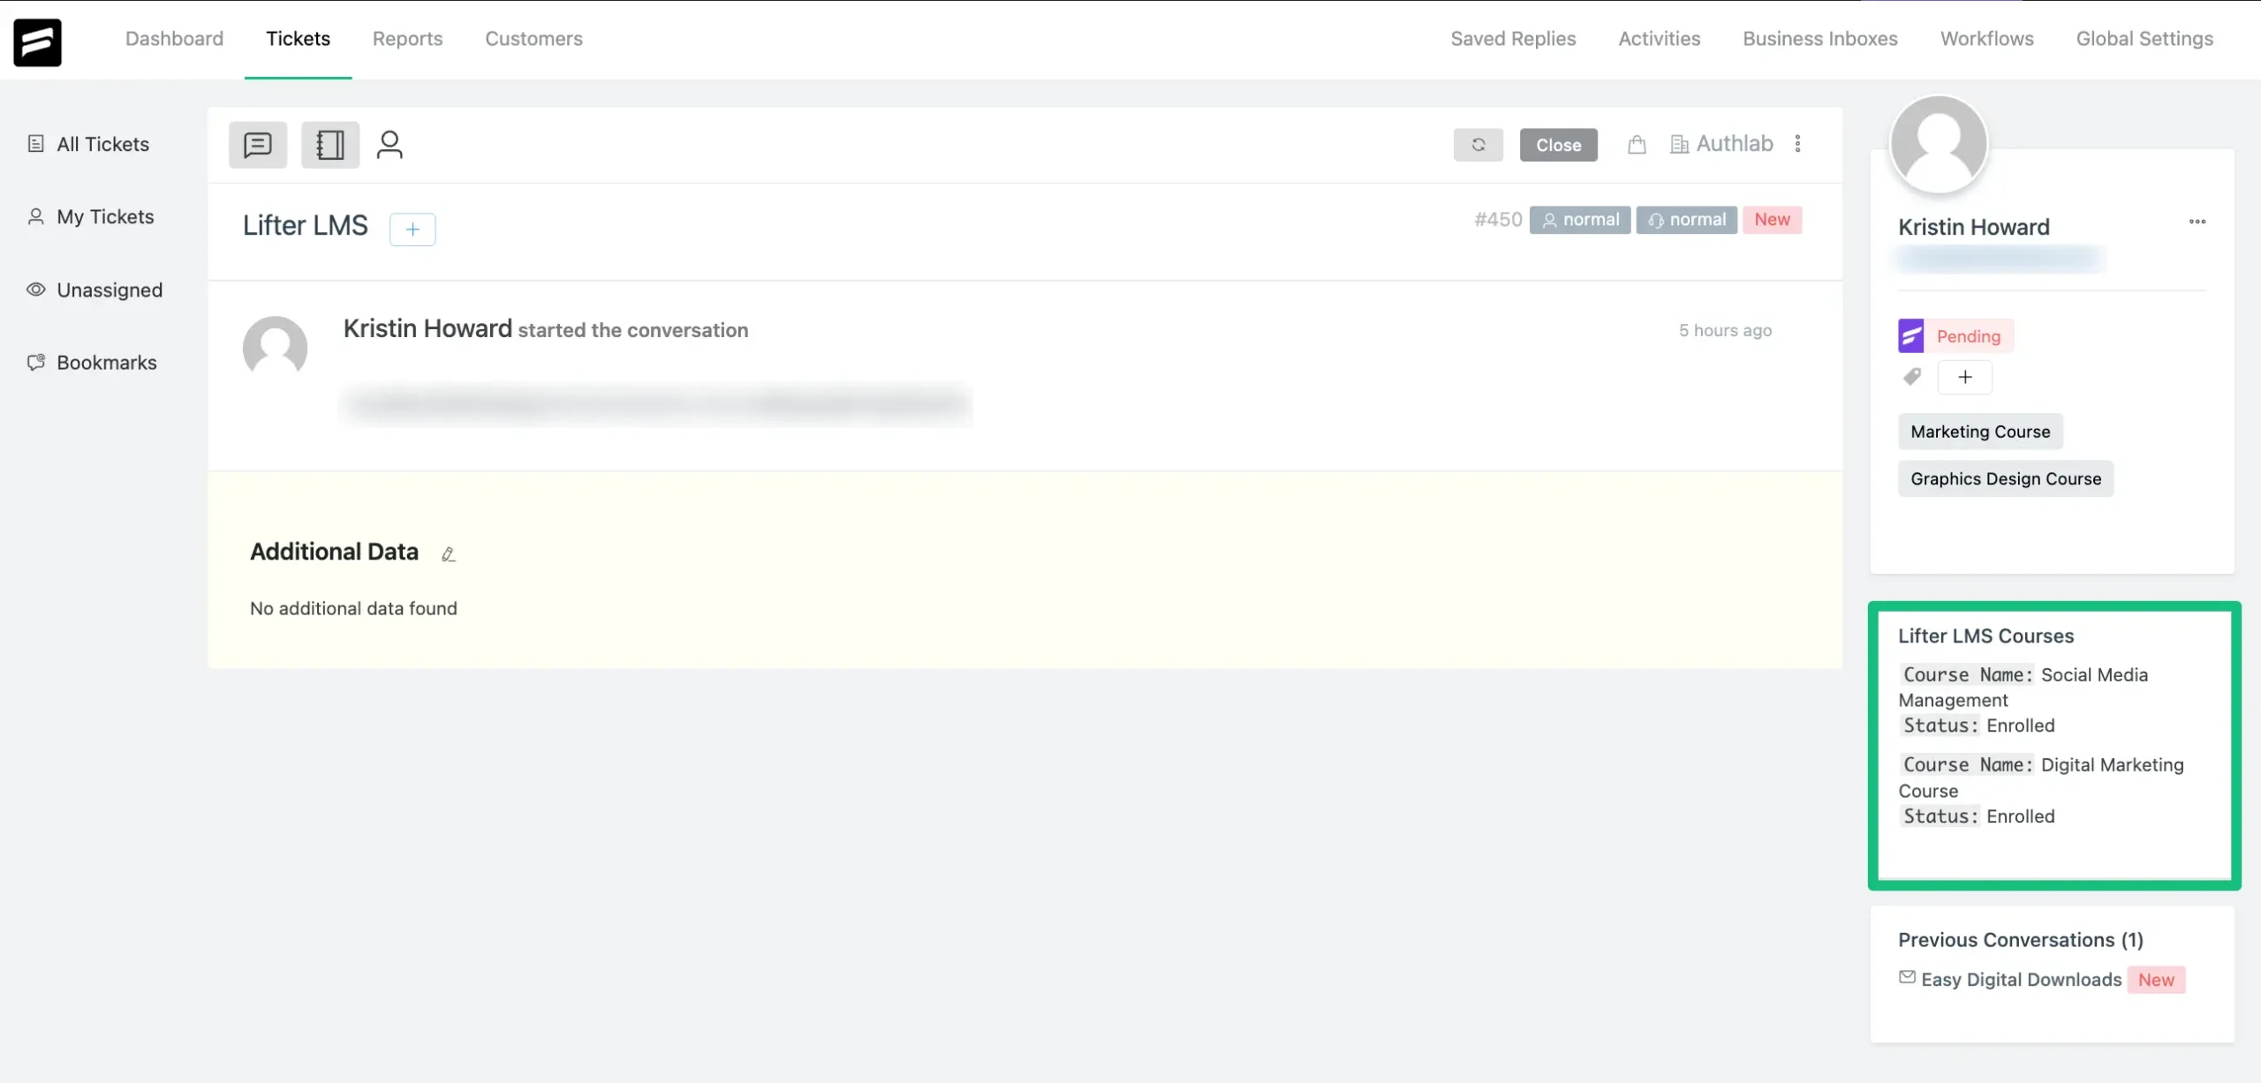The width and height of the screenshot is (2261, 1083).
Task: Click the large customer profile avatar
Action: [1939, 144]
